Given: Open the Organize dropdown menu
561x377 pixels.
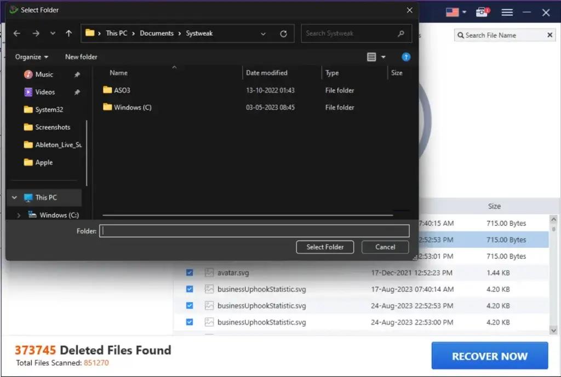Looking at the screenshot, I should click(x=31, y=56).
